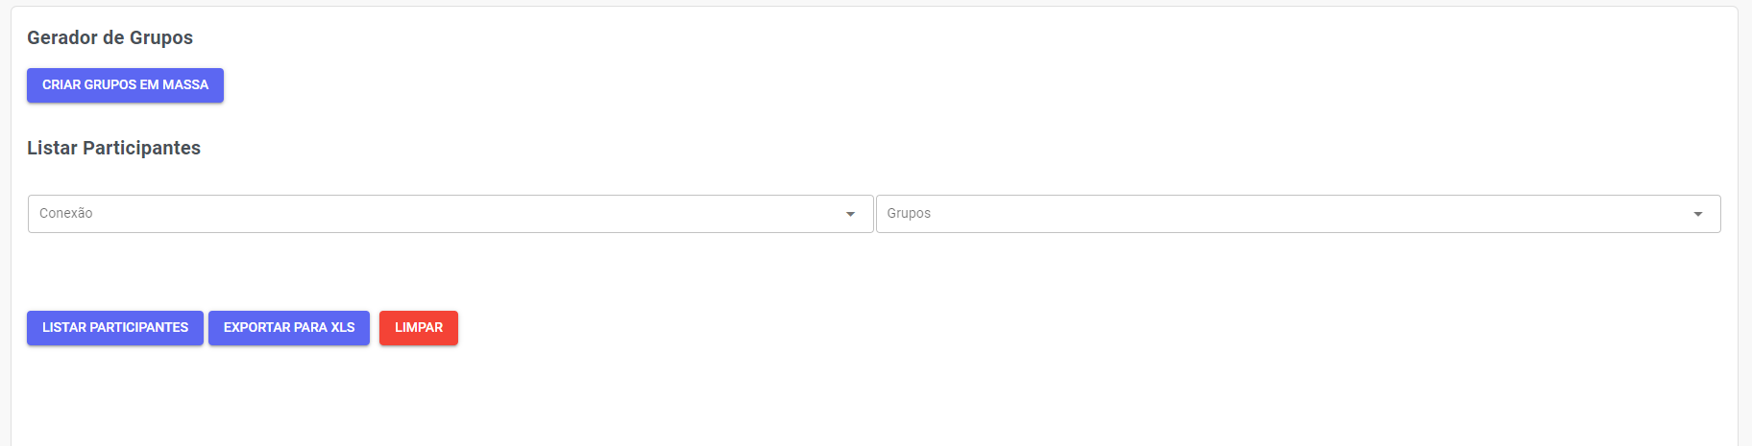Start bulk group creation

(125, 85)
